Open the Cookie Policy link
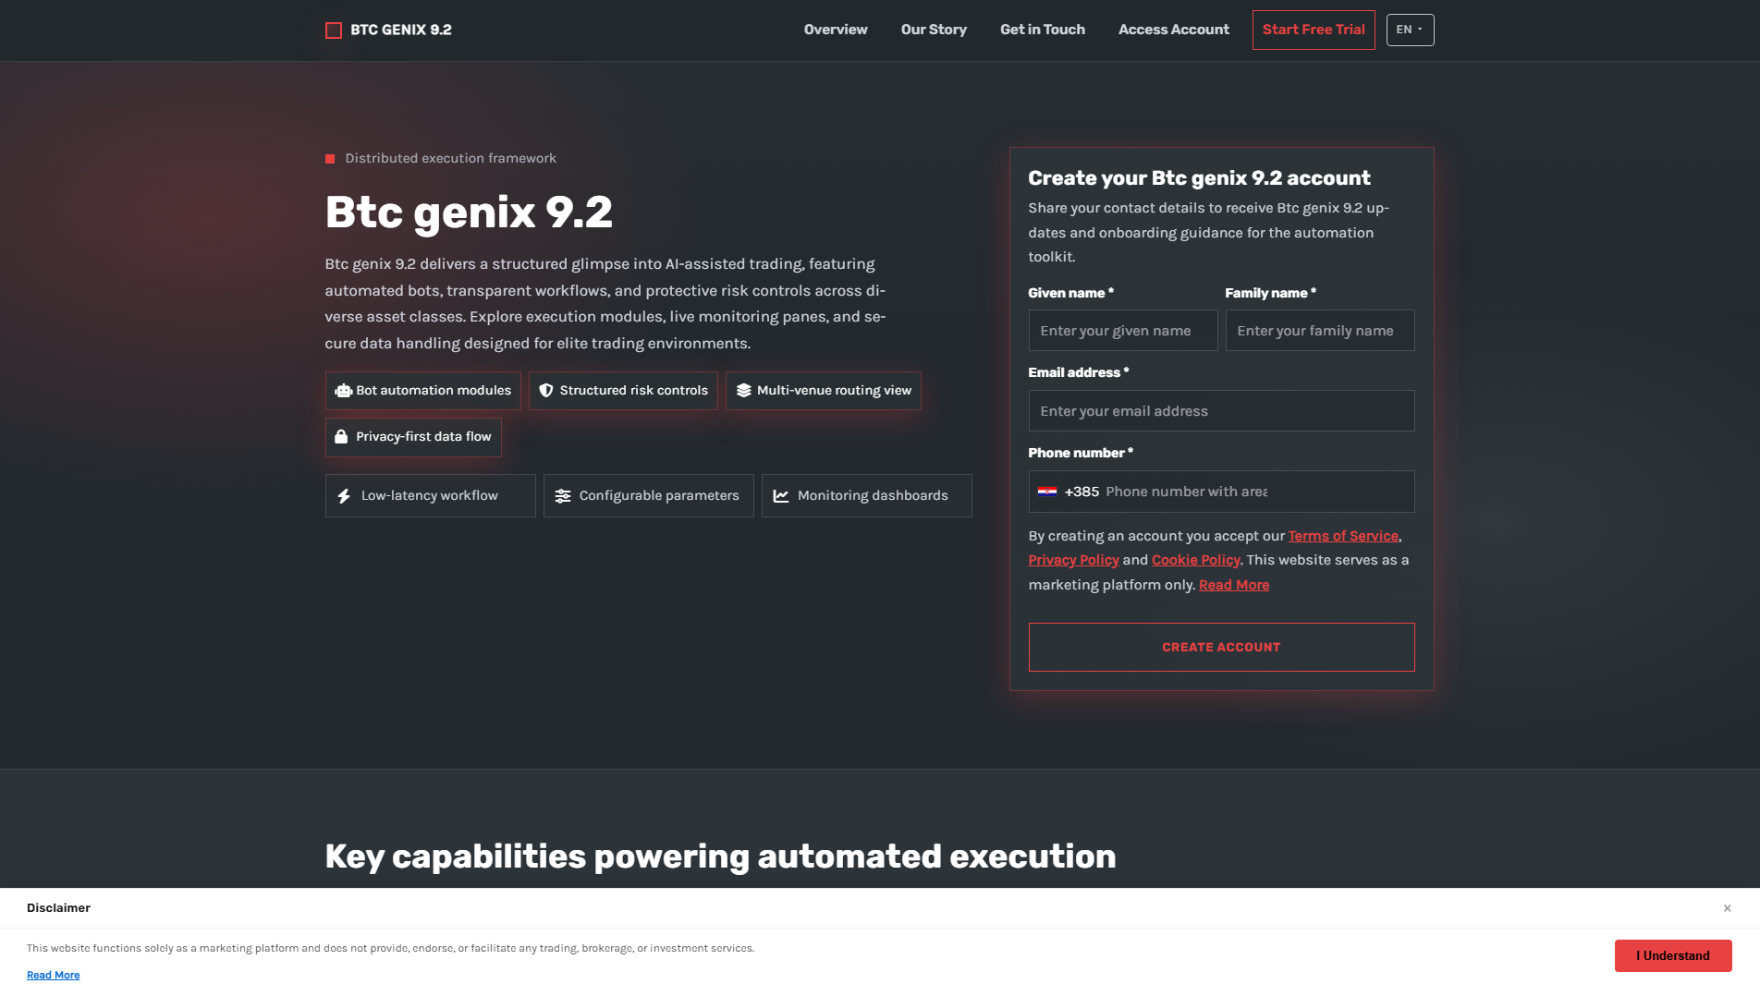This screenshot has height=996, width=1760. (1195, 560)
